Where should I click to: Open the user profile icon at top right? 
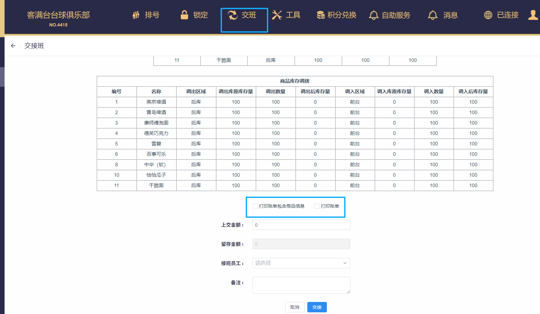coord(533,15)
